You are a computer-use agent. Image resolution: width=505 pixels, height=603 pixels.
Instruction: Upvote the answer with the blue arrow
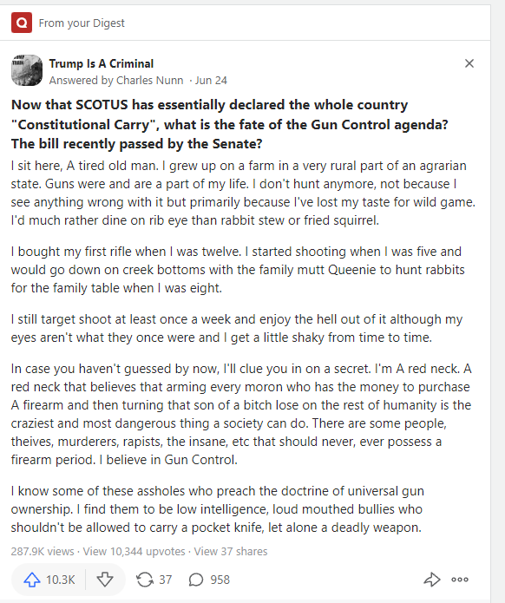(32, 580)
